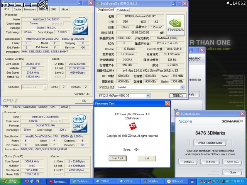Click the red shield icon in the system tray

pyautogui.click(x=201, y=182)
